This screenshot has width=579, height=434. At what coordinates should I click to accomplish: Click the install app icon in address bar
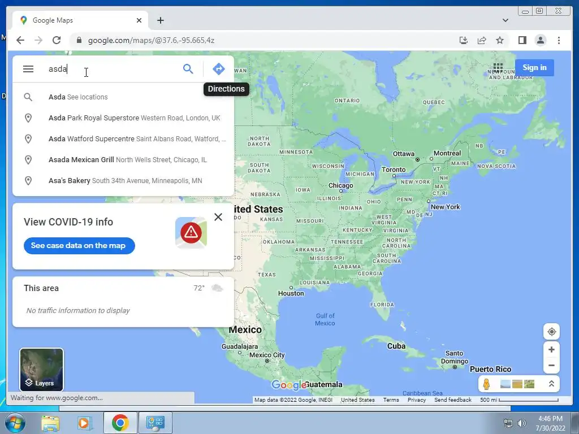point(464,40)
